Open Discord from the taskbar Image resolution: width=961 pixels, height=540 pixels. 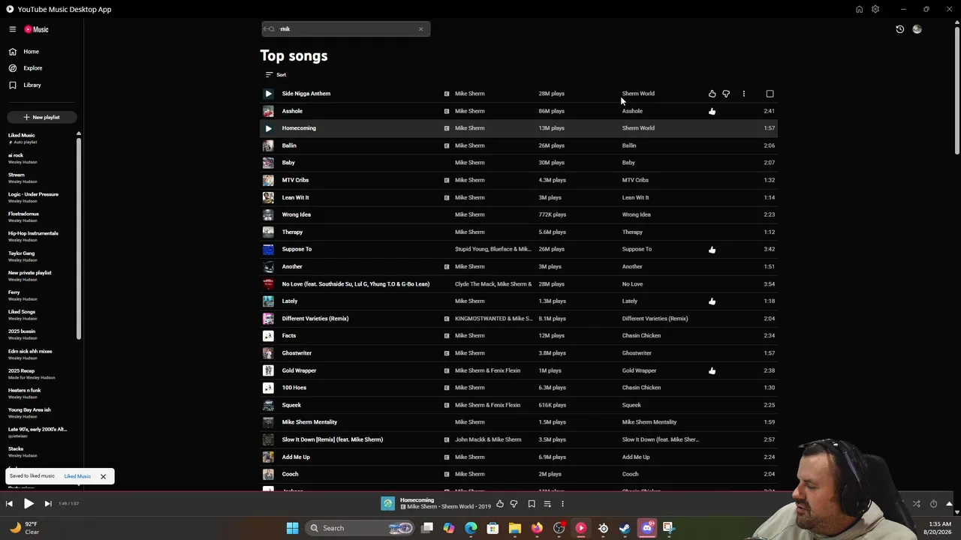[x=647, y=528]
